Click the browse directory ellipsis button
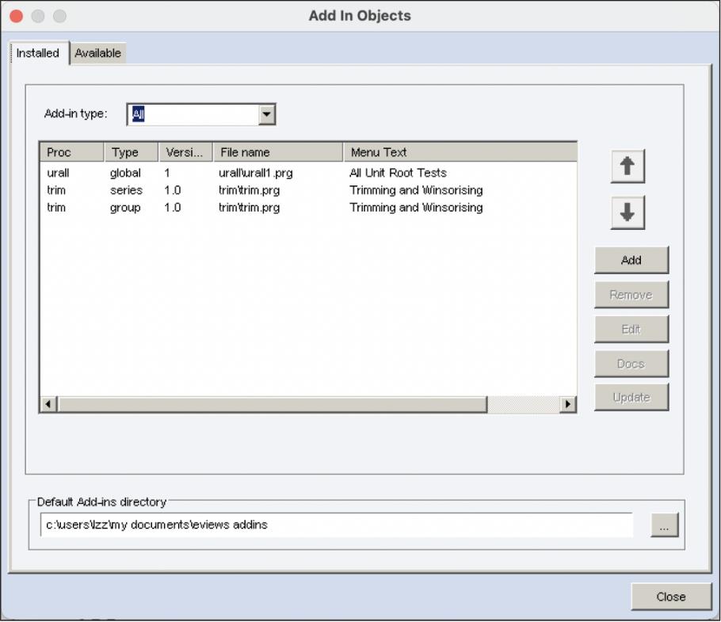The image size is (721, 622). point(665,525)
